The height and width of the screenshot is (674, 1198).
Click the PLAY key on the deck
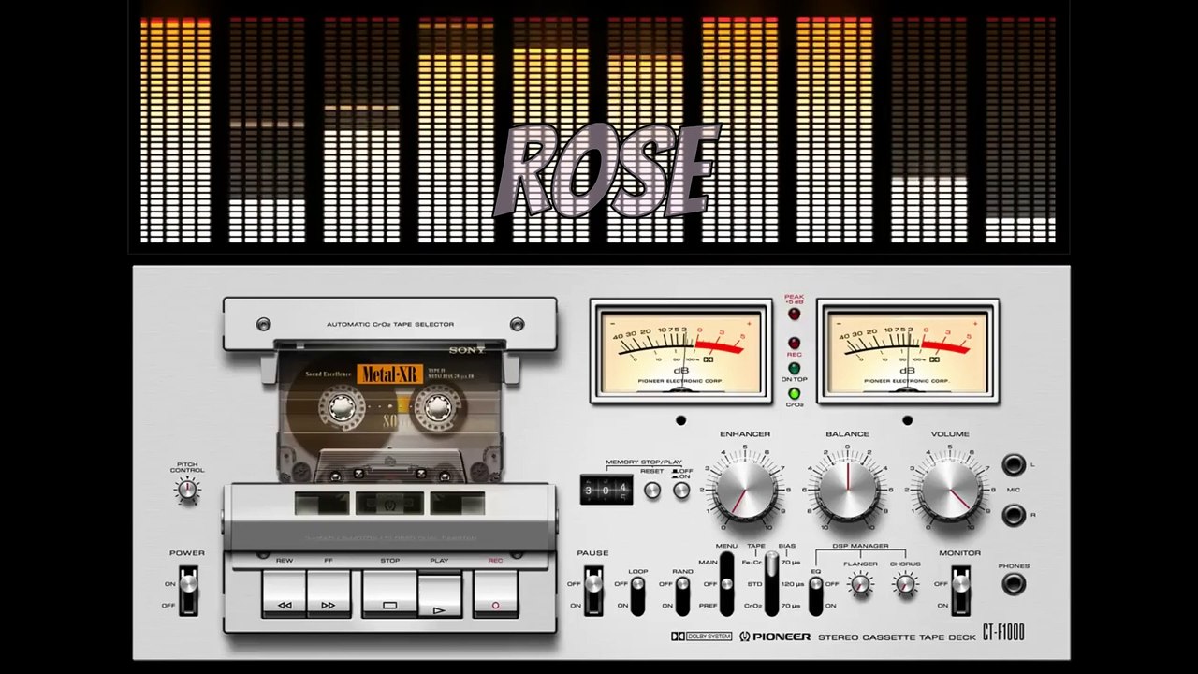pos(439,595)
